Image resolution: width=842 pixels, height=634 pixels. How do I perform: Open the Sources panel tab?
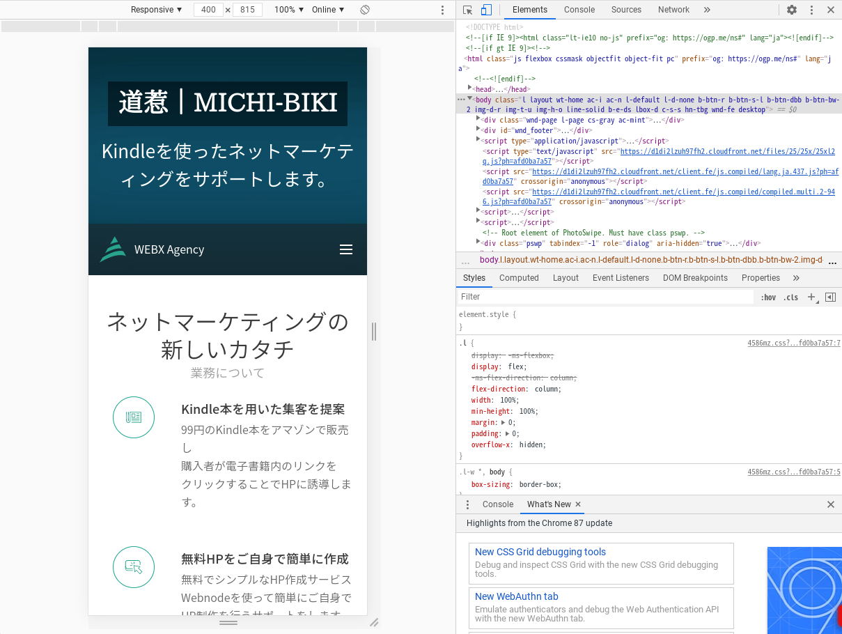[x=626, y=10]
